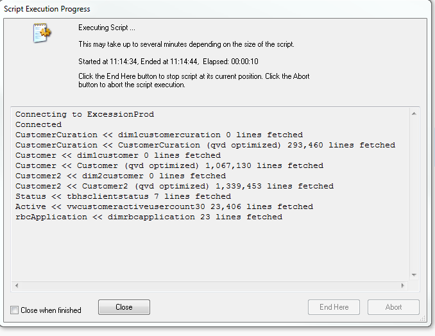
Task: Click the 'rbcApplication << dimrbcapplication' log entry
Action: [x=149, y=217]
